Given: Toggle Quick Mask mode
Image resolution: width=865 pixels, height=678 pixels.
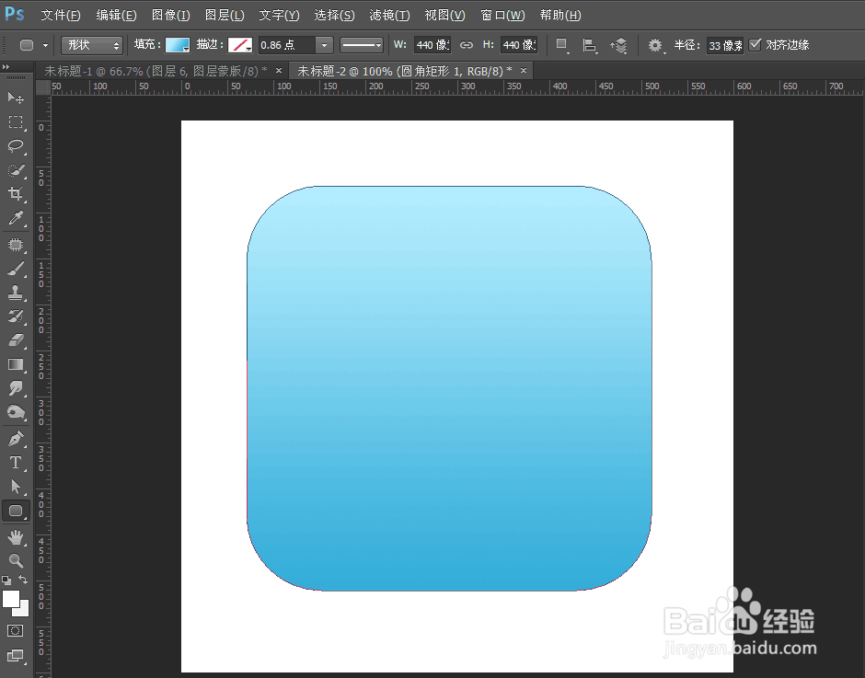Looking at the screenshot, I should [16, 630].
